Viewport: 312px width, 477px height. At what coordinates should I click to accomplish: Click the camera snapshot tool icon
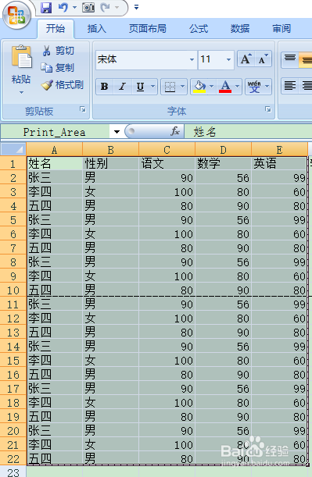pos(88,7)
